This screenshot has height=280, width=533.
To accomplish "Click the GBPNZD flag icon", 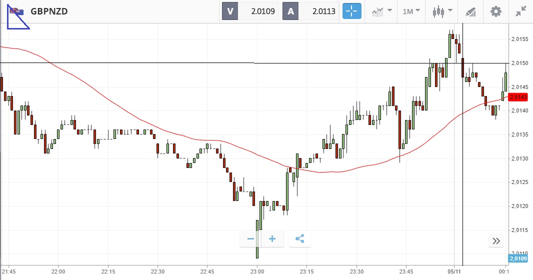I will click(x=17, y=11).
